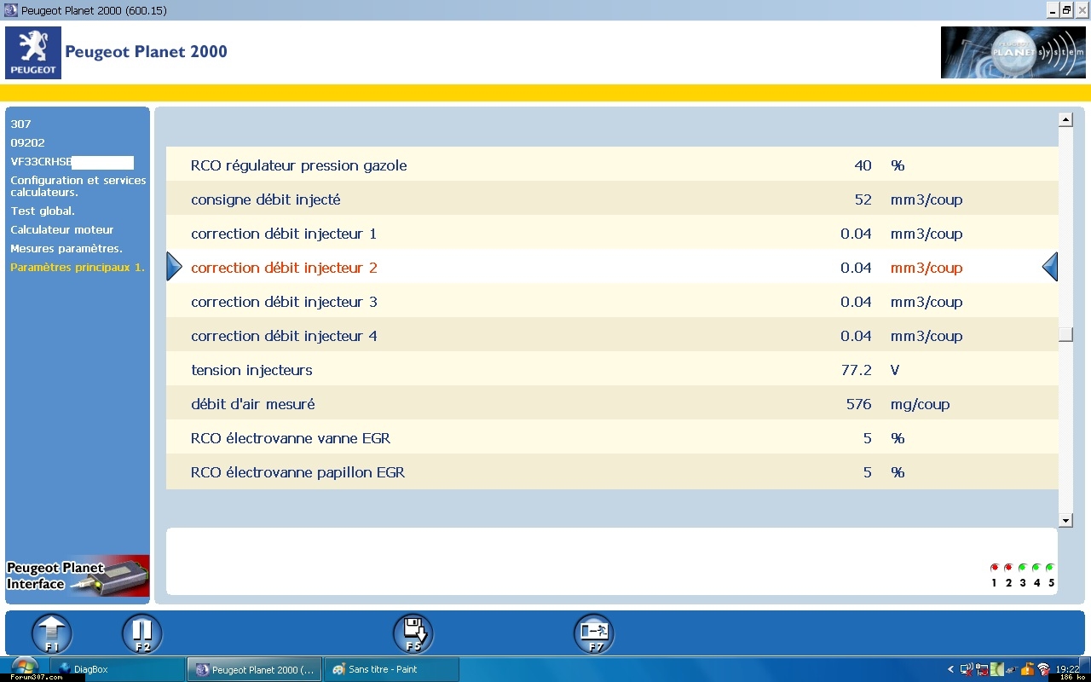Click red status indicator 1
1091x682 pixels.
[994, 567]
